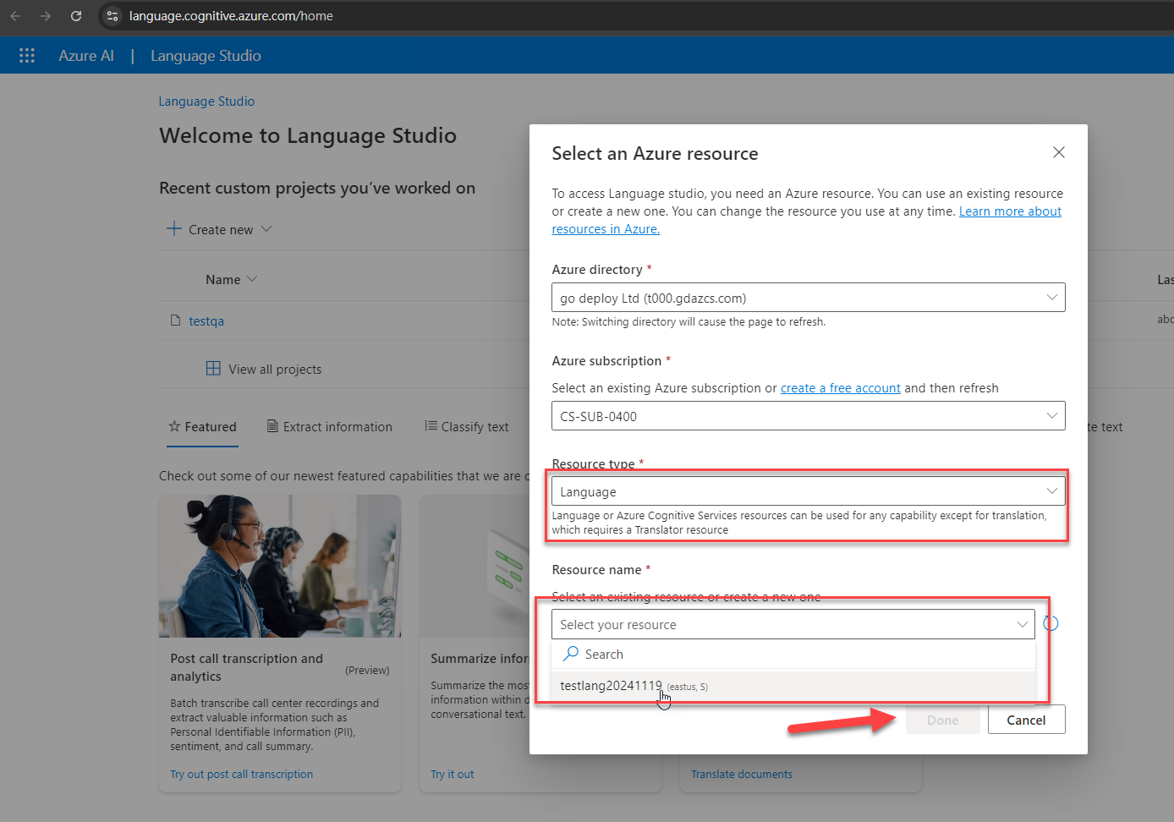Click the Azure AI header link
Image resolution: width=1174 pixels, height=822 pixels.
point(86,55)
